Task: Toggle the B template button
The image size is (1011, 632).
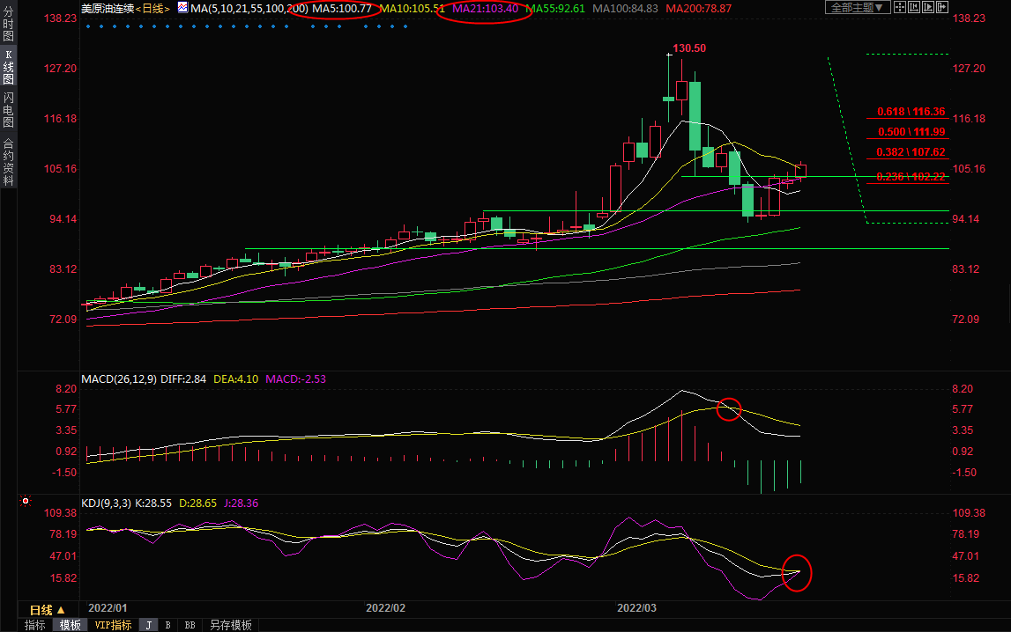Action: [167, 625]
